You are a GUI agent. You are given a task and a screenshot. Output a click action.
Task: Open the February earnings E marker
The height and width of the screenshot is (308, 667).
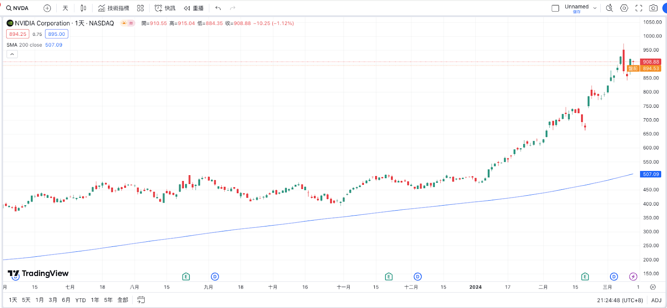[585, 276]
